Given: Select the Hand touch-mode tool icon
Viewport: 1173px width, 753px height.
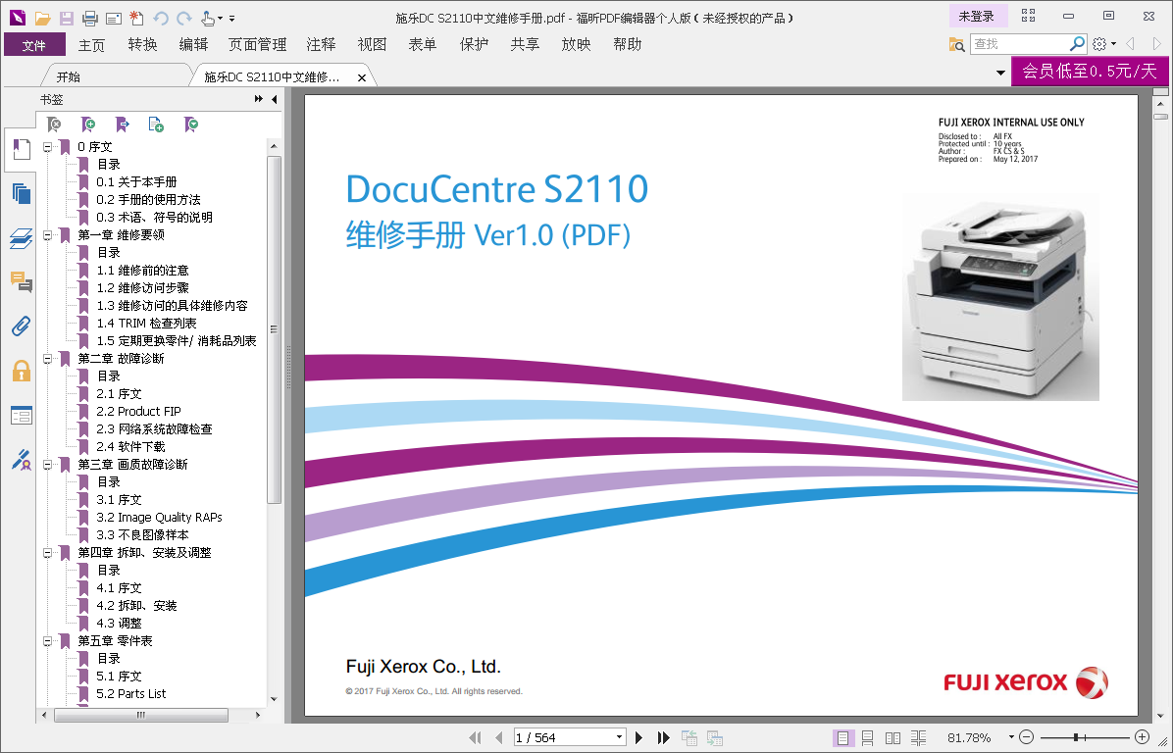Looking at the screenshot, I should (x=209, y=18).
